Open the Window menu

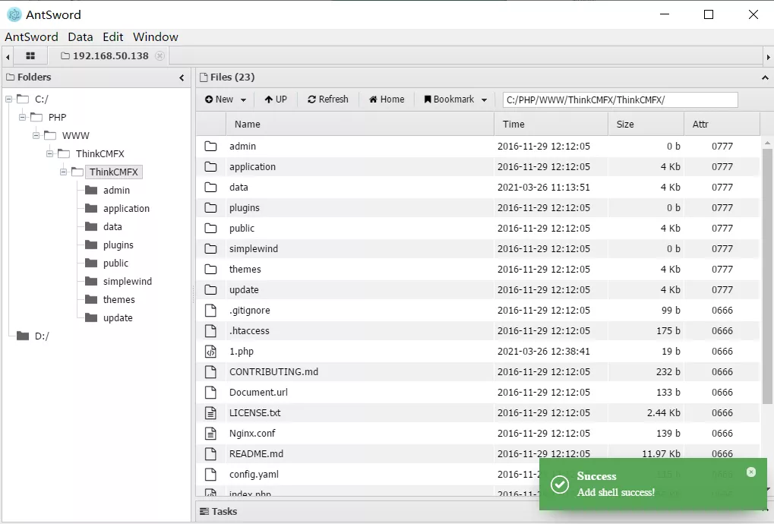[155, 36]
